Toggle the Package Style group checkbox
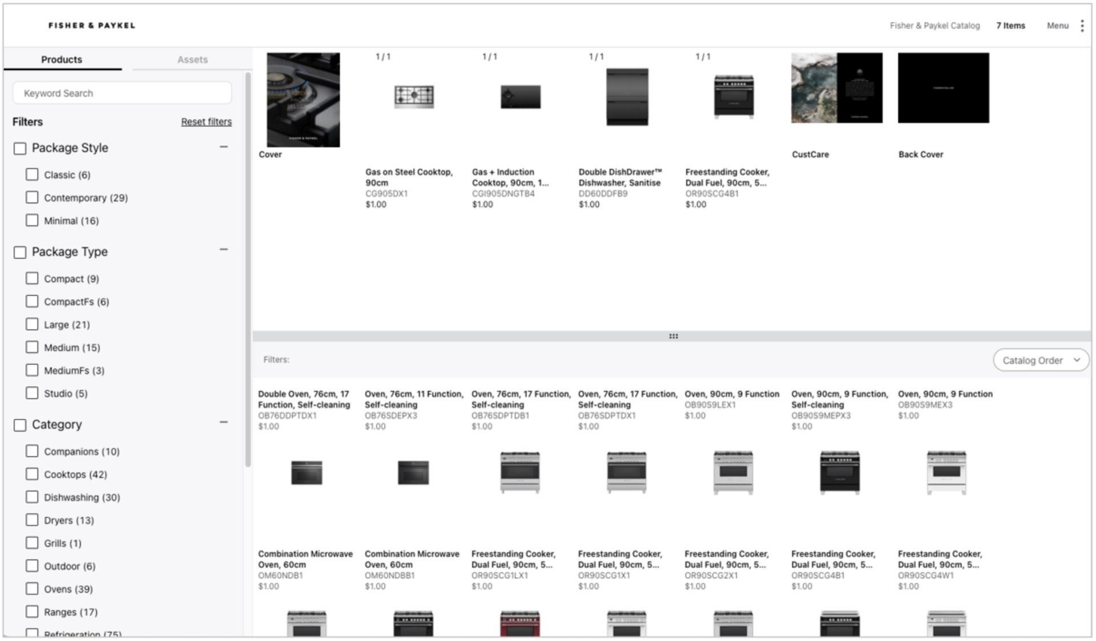The image size is (1096, 641). pos(20,148)
